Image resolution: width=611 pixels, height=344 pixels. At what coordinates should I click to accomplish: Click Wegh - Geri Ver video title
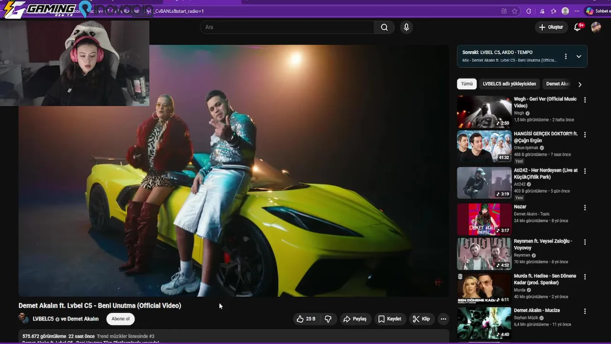pyautogui.click(x=545, y=102)
